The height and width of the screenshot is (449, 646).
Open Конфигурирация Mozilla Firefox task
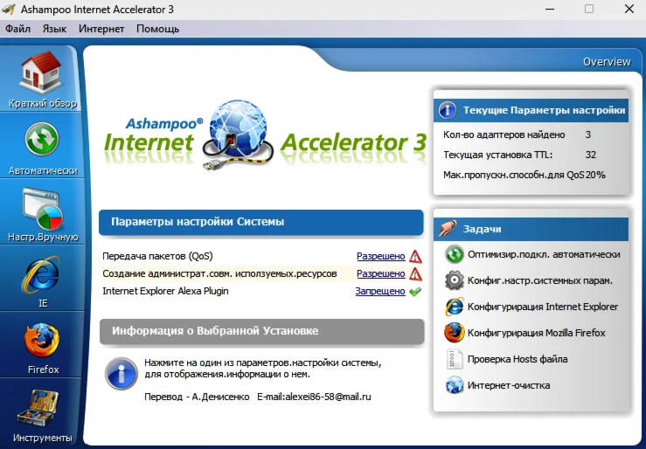(537, 333)
